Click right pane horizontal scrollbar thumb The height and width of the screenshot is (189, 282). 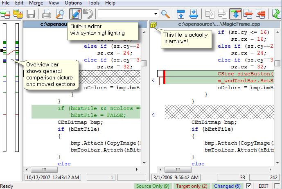(178, 169)
